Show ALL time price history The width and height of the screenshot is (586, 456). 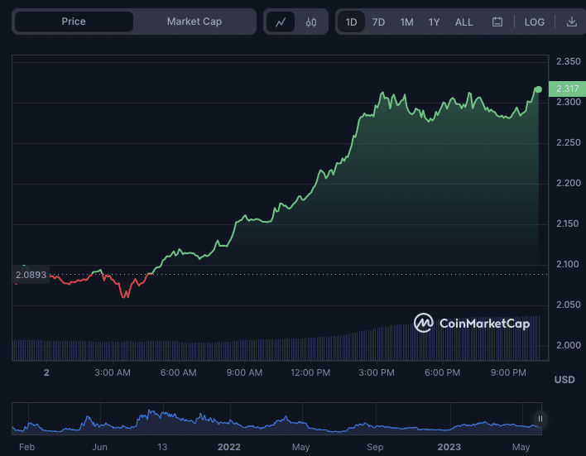pos(464,22)
